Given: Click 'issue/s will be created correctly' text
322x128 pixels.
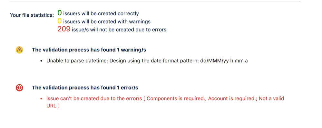Looking at the screenshot, I should [x=101, y=14].
